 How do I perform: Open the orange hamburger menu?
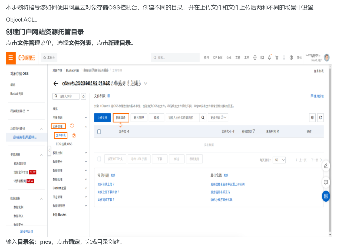pyautogui.click(x=11, y=58)
